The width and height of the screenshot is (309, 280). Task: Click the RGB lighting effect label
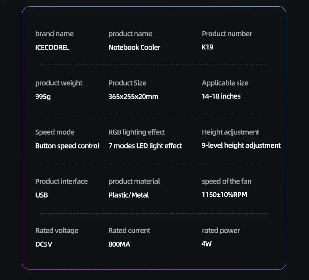[137, 132]
